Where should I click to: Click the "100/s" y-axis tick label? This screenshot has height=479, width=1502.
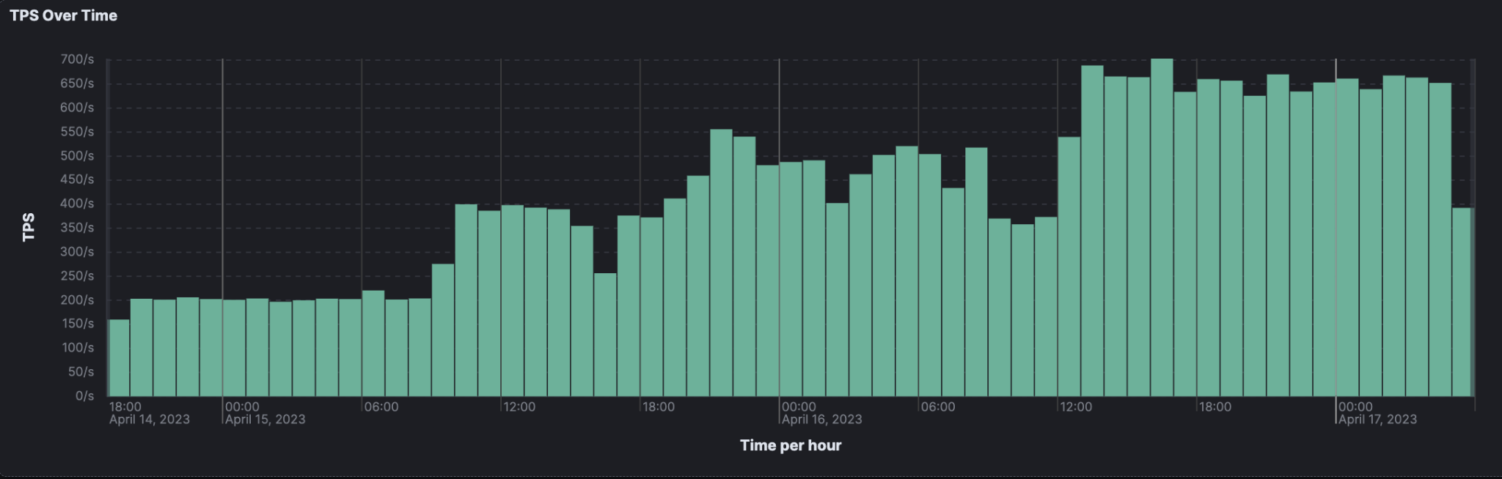[x=77, y=348]
